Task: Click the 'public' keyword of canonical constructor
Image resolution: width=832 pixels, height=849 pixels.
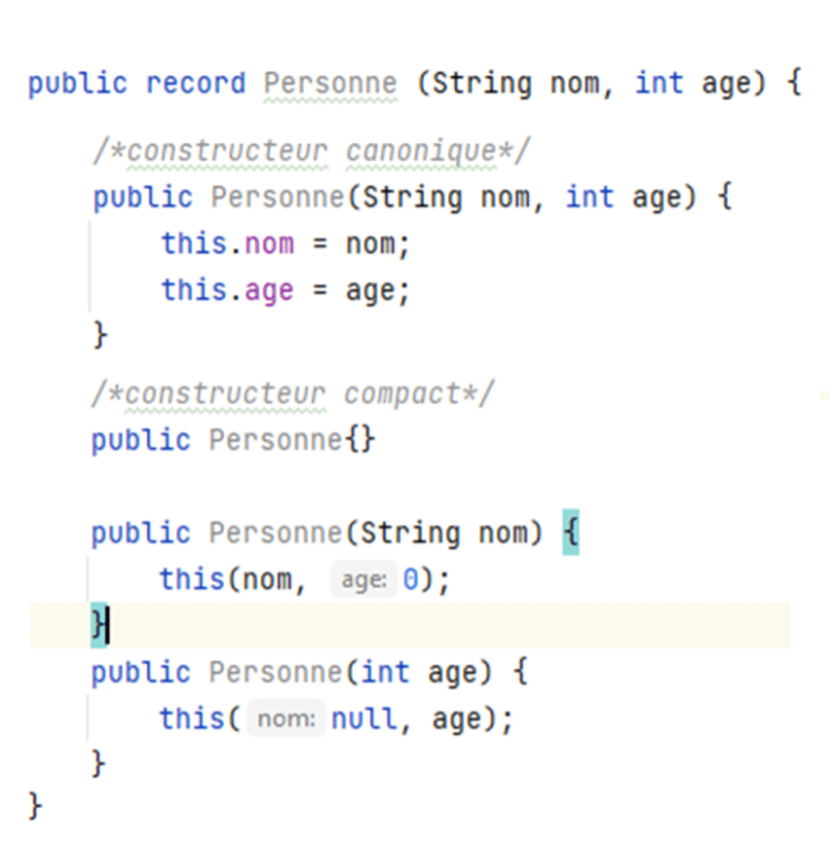Action: pyautogui.click(x=143, y=198)
